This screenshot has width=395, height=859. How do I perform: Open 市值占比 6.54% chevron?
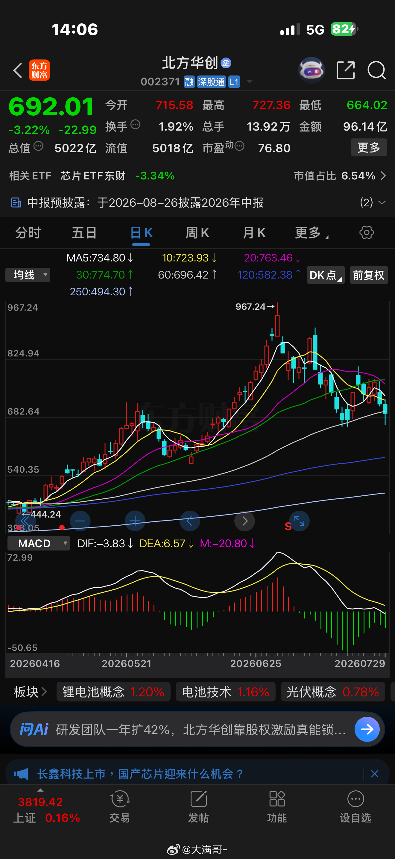pos(383,176)
